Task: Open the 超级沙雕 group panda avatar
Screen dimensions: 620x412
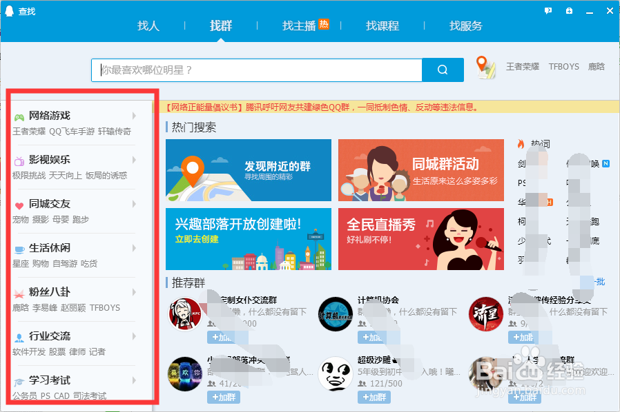Action: tap(336, 373)
